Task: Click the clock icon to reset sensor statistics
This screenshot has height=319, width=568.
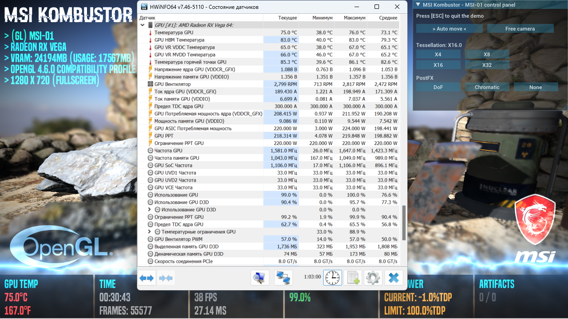Action: pyautogui.click(x=332, y=278)
